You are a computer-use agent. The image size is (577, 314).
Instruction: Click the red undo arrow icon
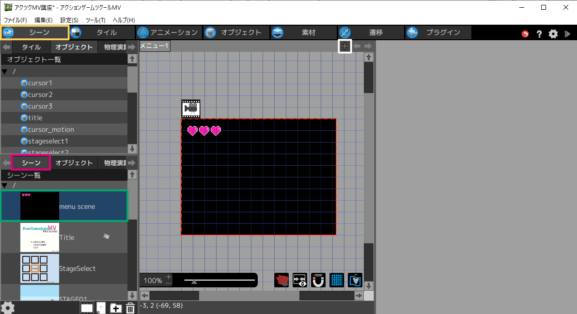[x=525, y=34]
